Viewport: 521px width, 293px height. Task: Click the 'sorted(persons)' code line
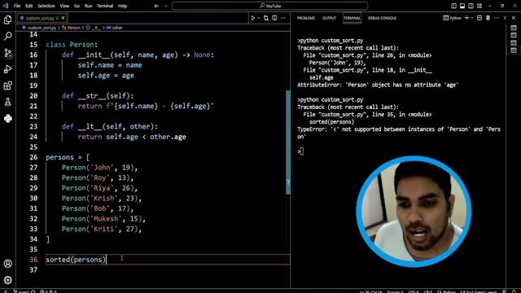pos(76,260)
